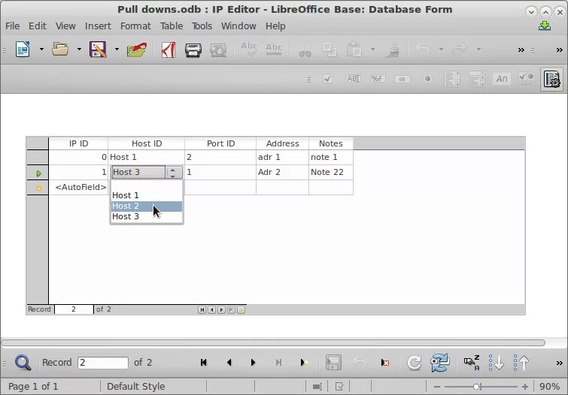Choose Host 2 from the dropdown list
Screen dimensions: 568x395
pos(147,207)
